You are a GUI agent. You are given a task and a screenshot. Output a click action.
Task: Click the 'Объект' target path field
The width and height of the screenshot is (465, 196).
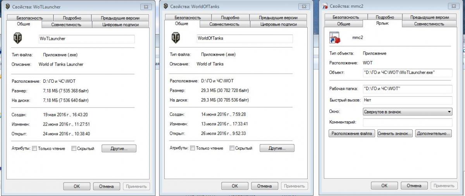pos(408,73)
